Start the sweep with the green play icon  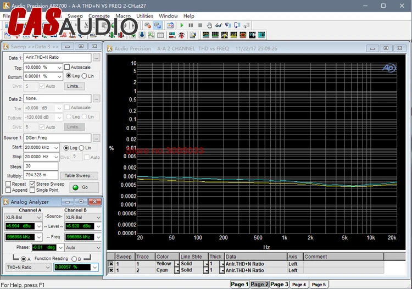point(182,25)
